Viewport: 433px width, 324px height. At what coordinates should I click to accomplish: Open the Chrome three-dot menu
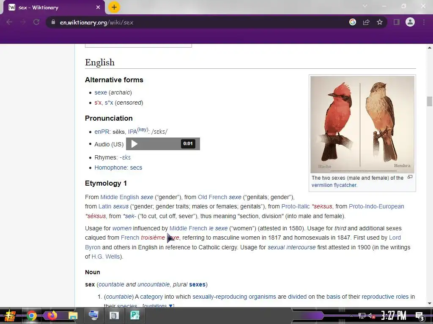[x=424, y=22]
